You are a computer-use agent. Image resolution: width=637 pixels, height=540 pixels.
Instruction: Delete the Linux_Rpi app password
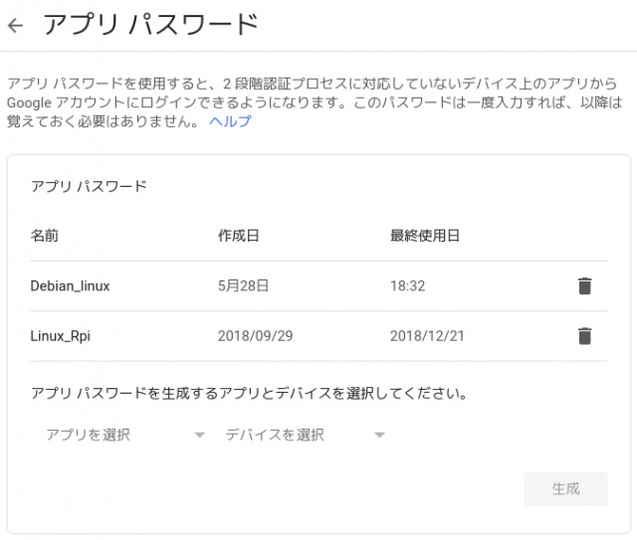coord(584,336)
